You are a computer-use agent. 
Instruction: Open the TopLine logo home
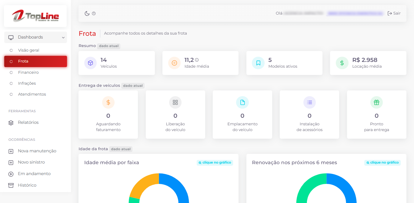click(x=35, y=16)
